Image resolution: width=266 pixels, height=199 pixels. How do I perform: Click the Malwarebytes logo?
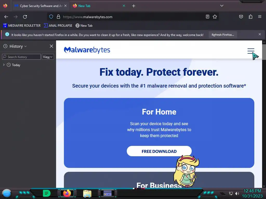tap(87, 50)
